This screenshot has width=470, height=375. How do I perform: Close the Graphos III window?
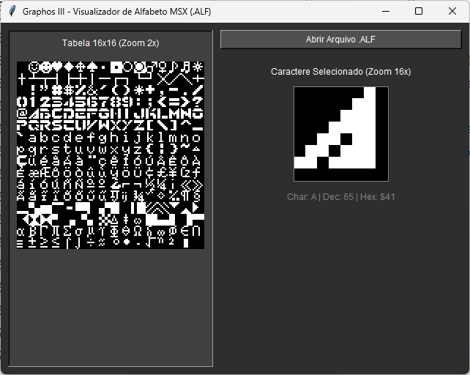click(452, 12)
